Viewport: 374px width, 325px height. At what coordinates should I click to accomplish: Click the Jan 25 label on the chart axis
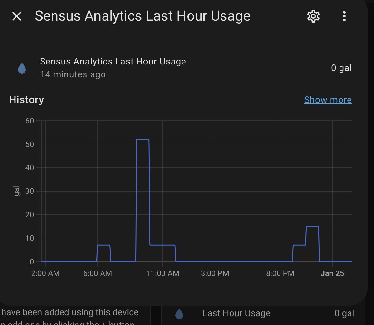click(332, 273)
